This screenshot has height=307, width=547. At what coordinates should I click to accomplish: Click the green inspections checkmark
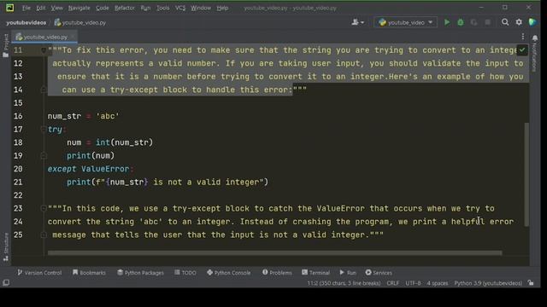pyautogui.click(x=522, y=49)
